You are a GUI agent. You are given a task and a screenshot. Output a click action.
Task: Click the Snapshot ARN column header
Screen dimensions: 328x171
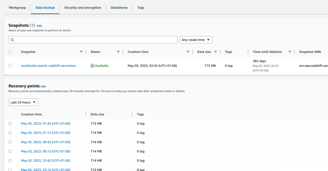pyautogui.click(x=310, y=52)
